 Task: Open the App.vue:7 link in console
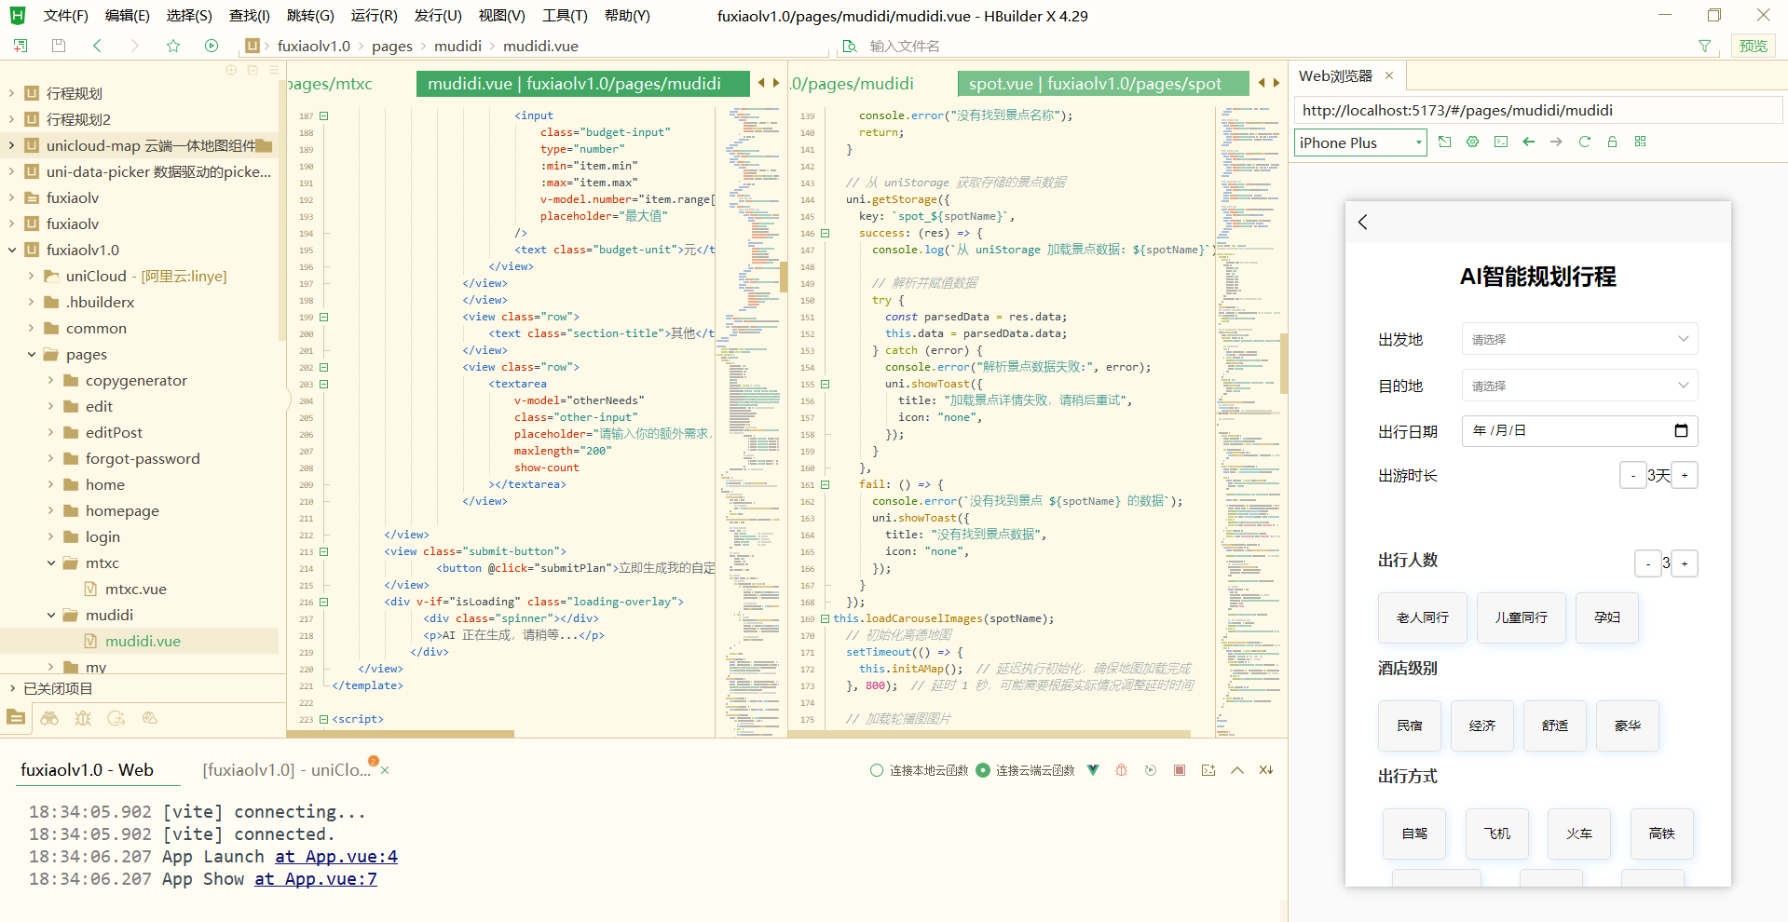click(x=316, y=879)
